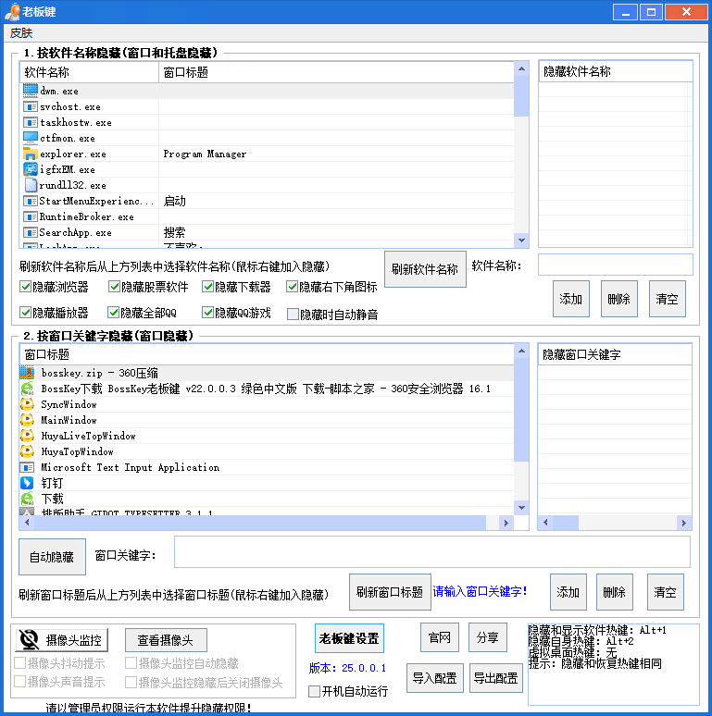Image resolution: width=712 pixels, height=716 pixels.
Task: Uncheck 隐藏下载器 checkbox
Action: pos(208,287)
